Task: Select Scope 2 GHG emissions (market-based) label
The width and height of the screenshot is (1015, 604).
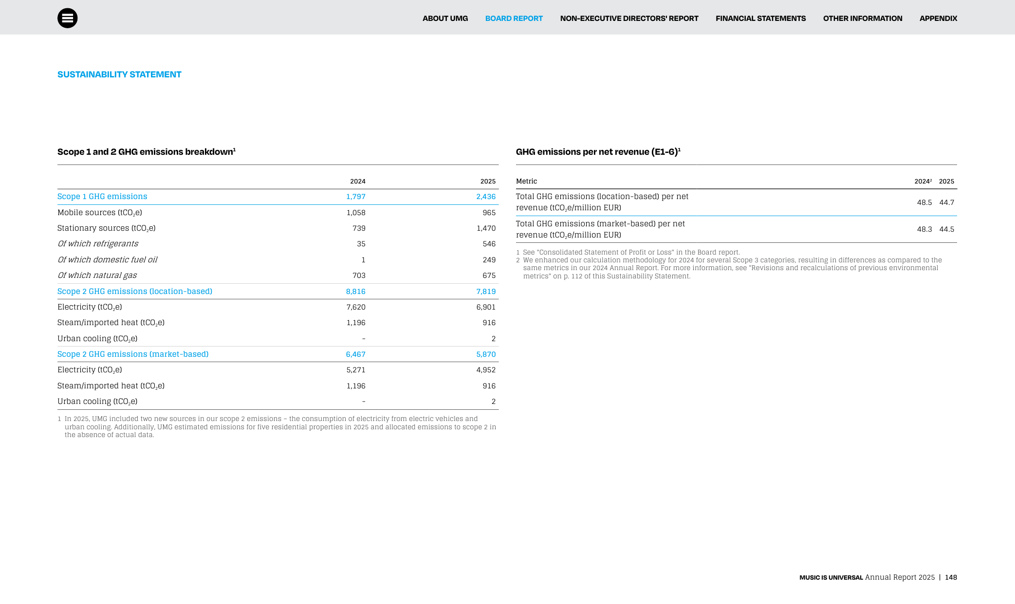Action: [x=133, y=354]
